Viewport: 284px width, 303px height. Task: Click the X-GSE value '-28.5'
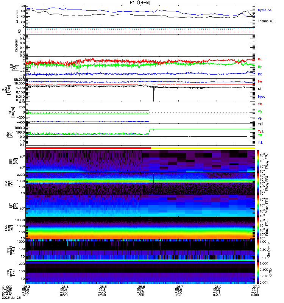click(102, 287)
